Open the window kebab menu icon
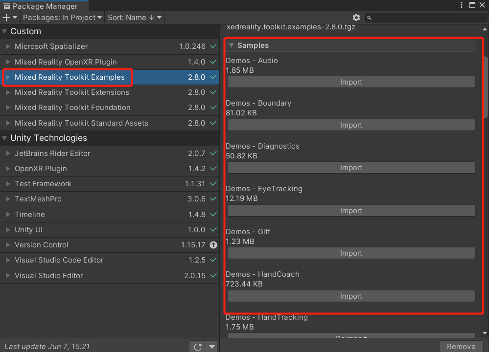Screen dimensions: 489x352 click(x=462, y=5)
